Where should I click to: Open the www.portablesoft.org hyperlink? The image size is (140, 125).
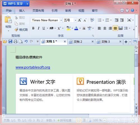pos(33,67)
